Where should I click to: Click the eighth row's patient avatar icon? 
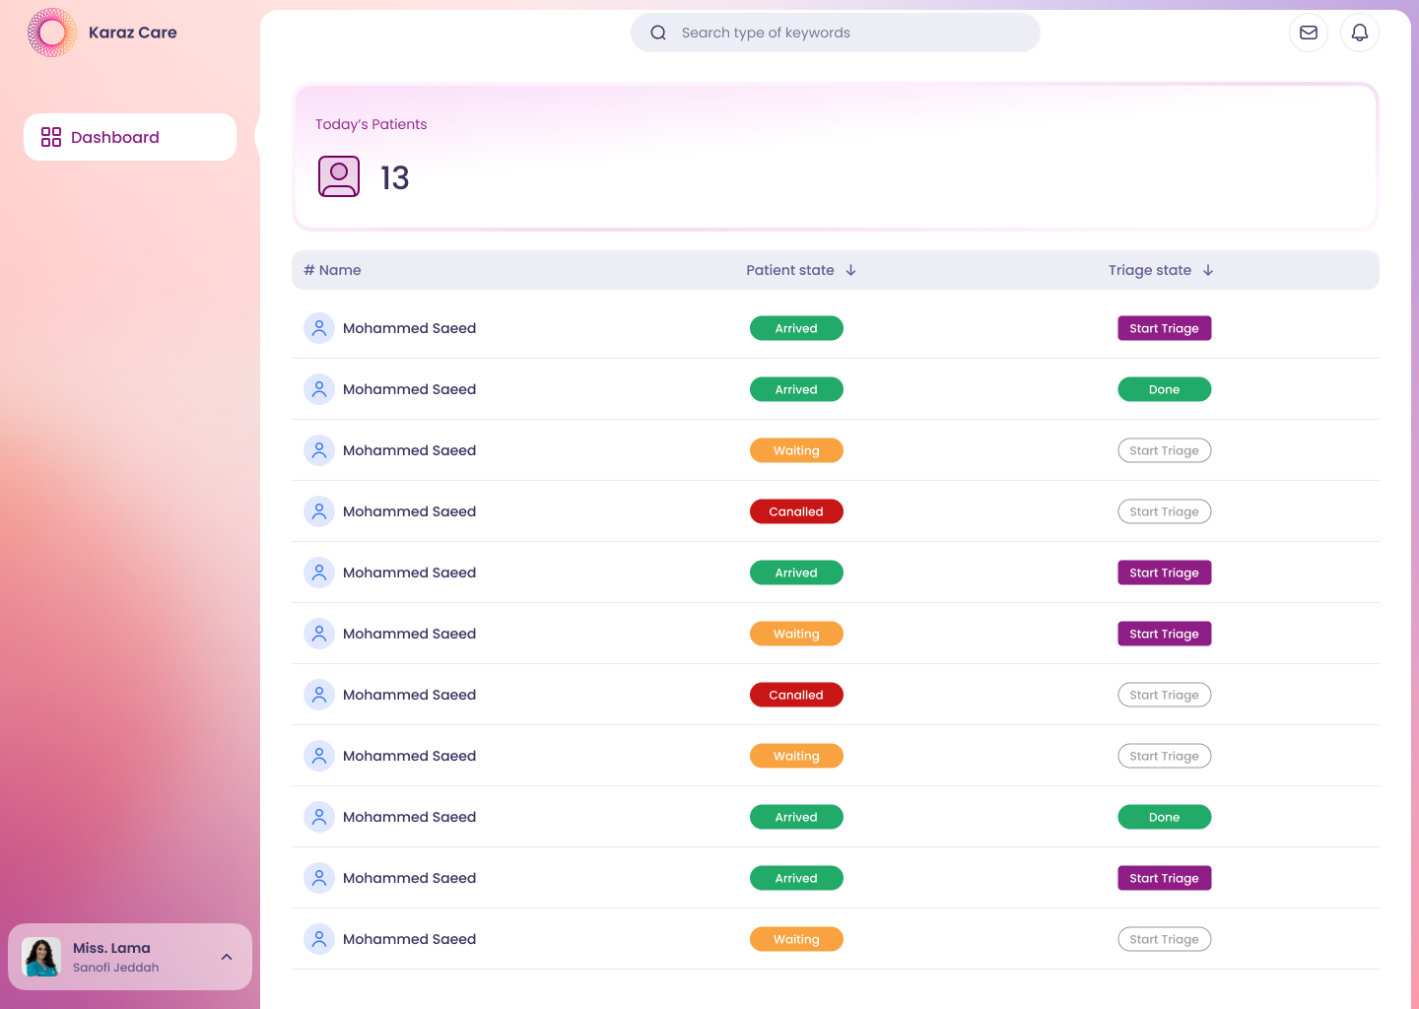click(x=319, y=756)
